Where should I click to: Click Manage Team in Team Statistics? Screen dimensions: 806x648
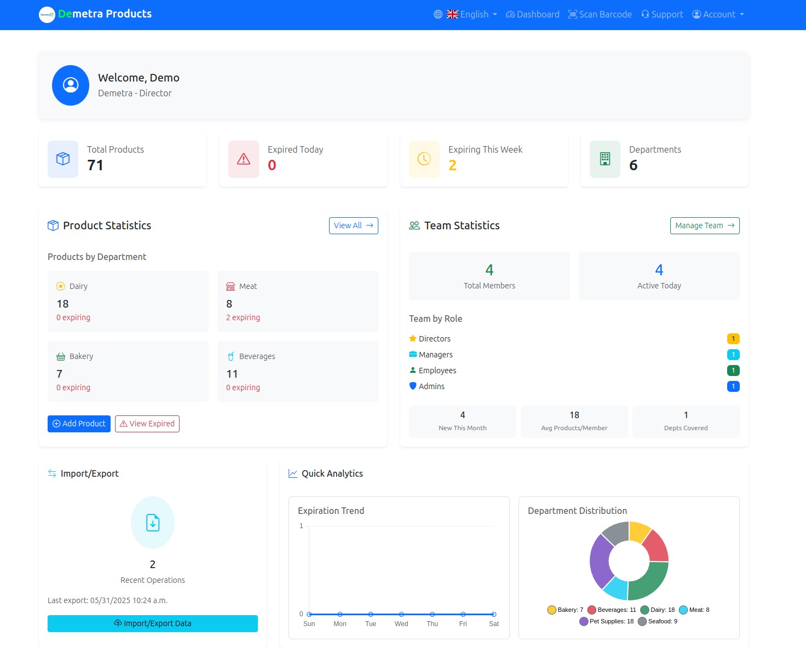705,225
